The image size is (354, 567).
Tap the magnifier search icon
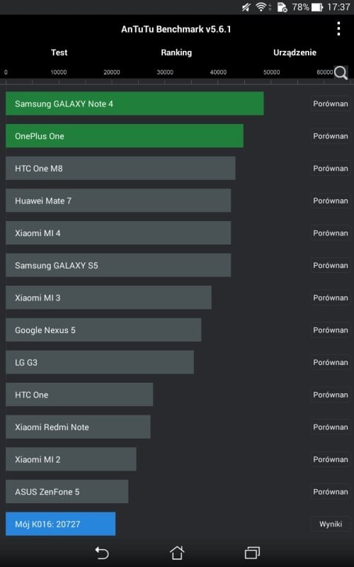pos(341,73)
